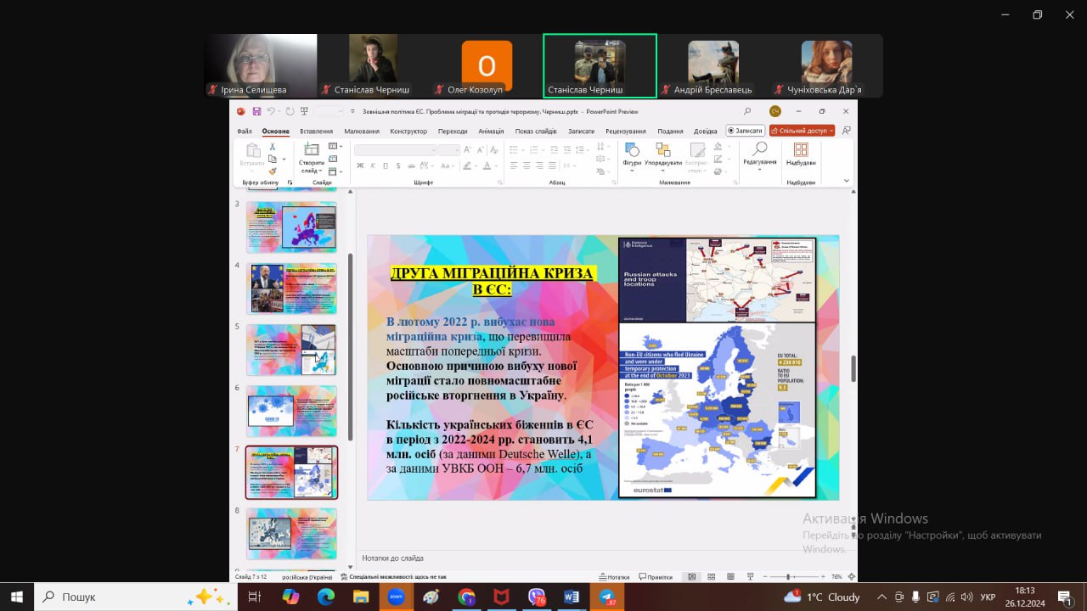Click the zoom percentage 76% value
Screen dimensions: 1087x611
click(836, 577)
